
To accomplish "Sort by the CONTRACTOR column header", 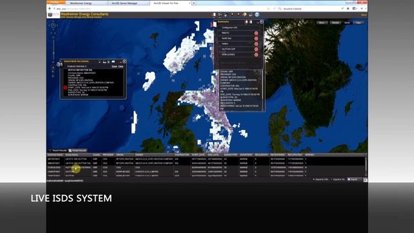I will (x=182, y=155).
